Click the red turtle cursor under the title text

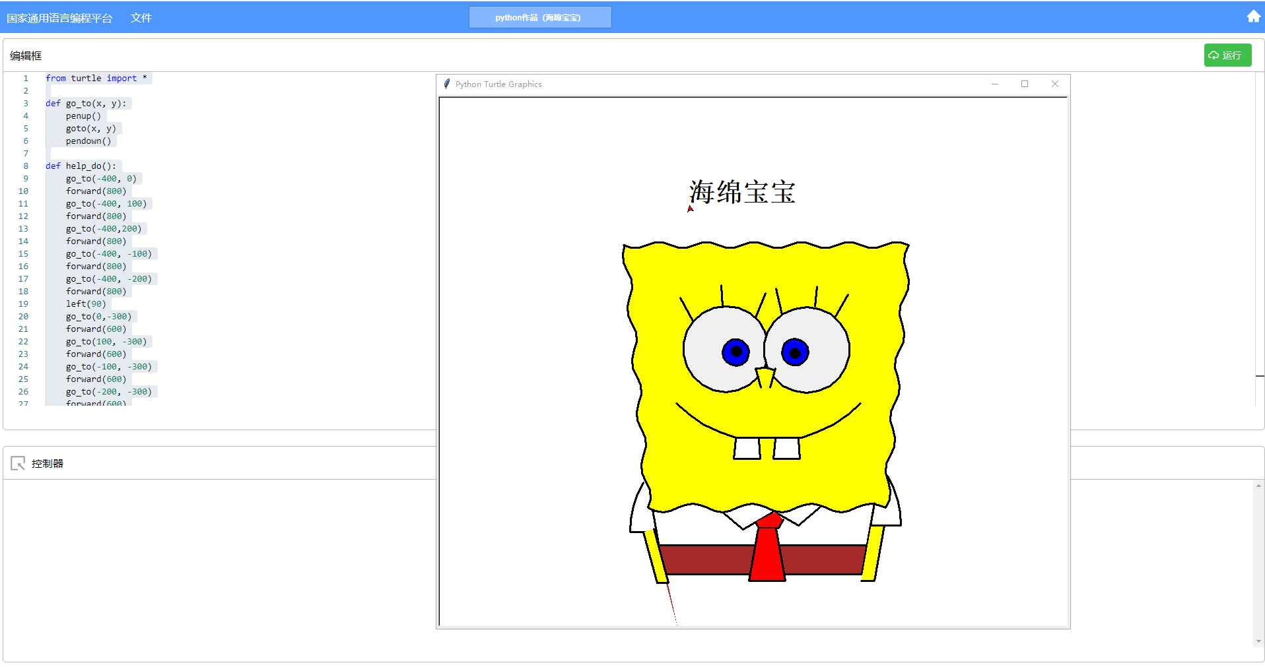pyautogui.click(x=690, y=209)
